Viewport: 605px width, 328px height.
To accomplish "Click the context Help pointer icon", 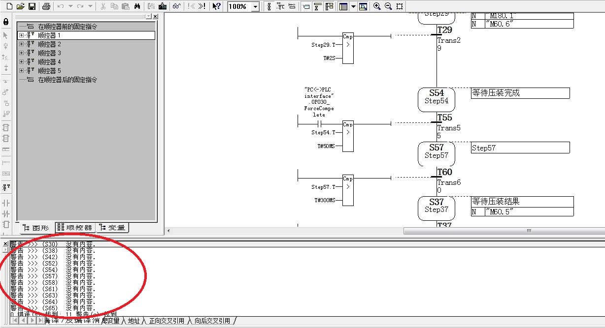I will 216,6.
